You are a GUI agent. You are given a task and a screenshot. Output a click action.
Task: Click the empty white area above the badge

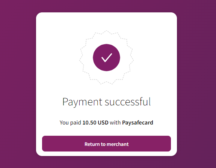pyautogui.click(x=106, y=21)
